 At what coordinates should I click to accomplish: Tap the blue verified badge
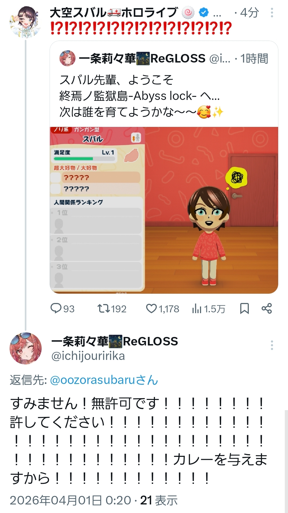point(204,13)
